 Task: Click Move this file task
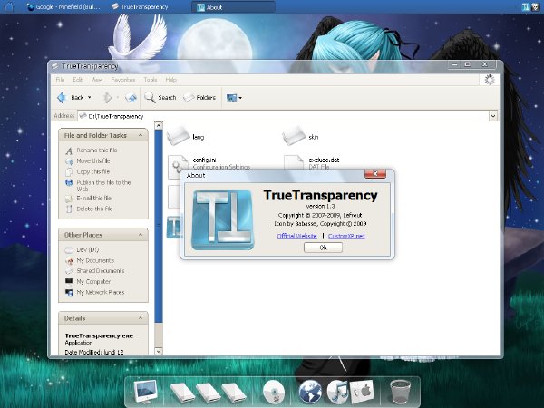click(93, 161)
